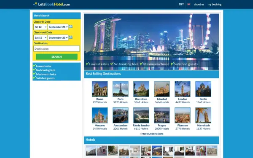Image resolution: width=253 pixels, height=158 pixels.
Task: Click the Amsterdam destination thumbnail
Action: pos(121,115)
